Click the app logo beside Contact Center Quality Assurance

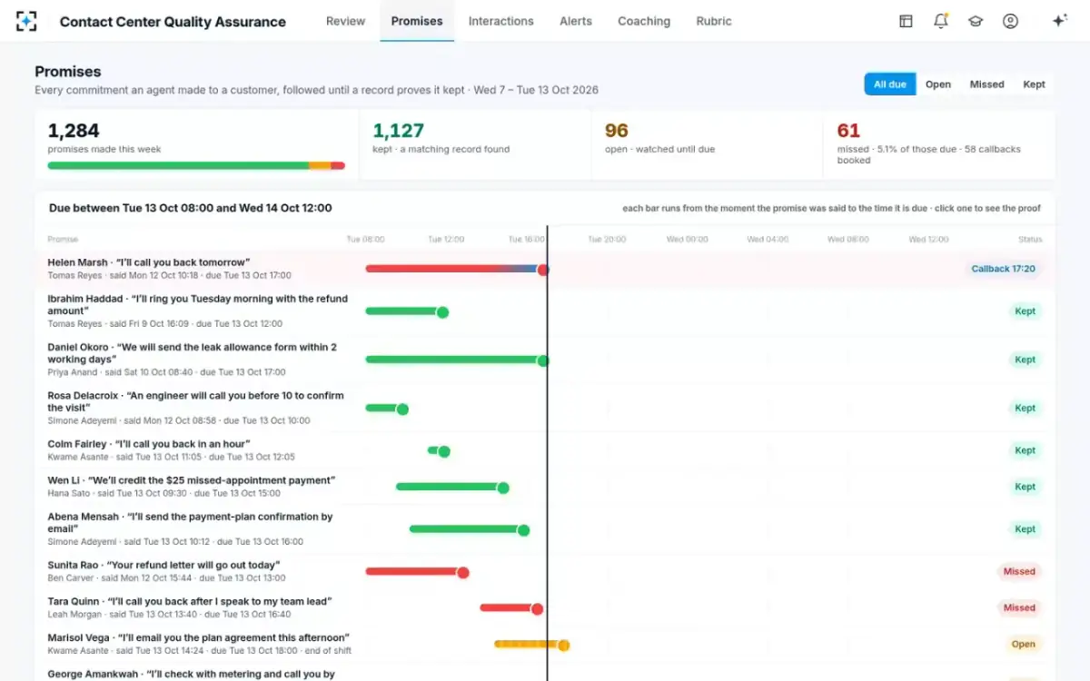tap(27, 21)
